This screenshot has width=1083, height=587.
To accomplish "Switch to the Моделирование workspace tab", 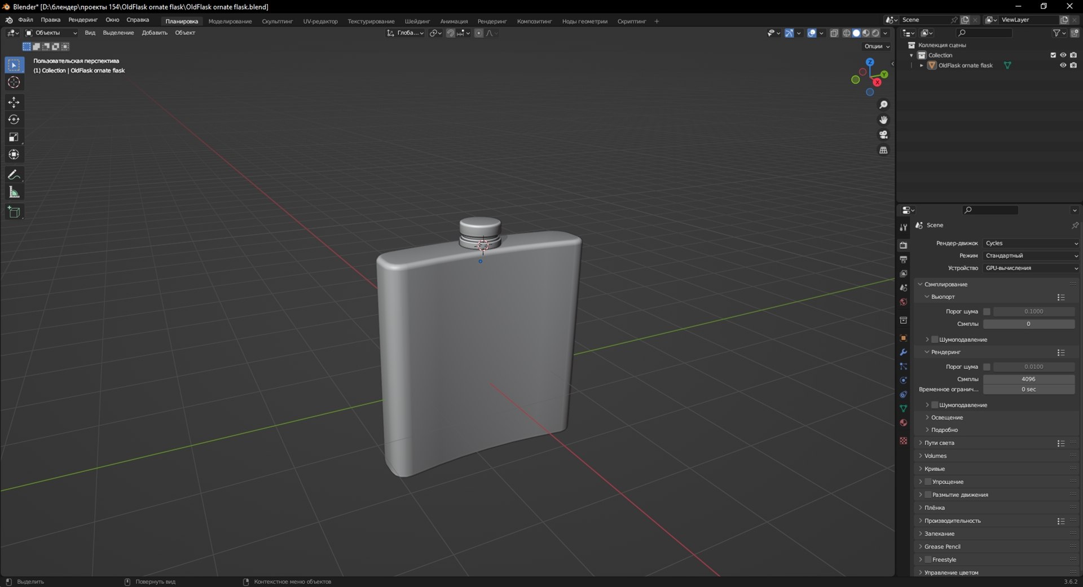I will 230,21.
